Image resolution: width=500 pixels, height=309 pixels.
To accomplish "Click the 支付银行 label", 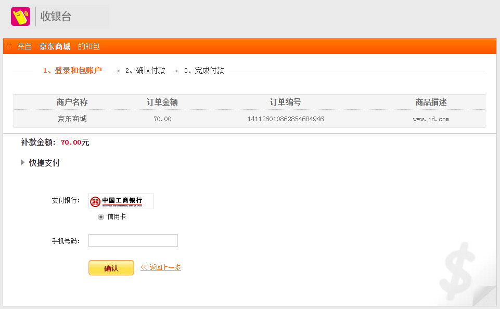I will point(66,201).
